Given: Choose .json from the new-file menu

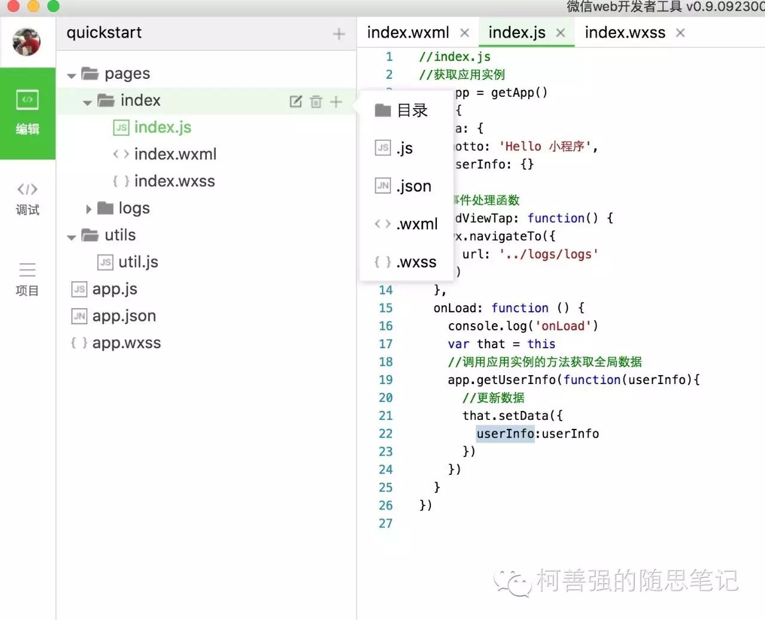Looking at the screenshot, I should pos(403,186).
